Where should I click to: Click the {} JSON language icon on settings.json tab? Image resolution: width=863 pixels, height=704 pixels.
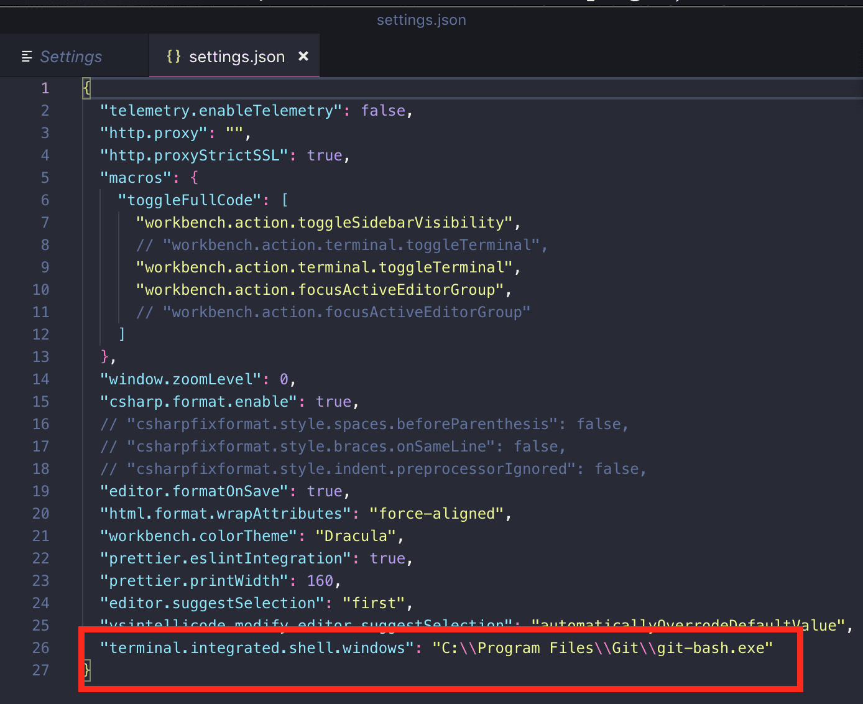click(x=174, y=56)
